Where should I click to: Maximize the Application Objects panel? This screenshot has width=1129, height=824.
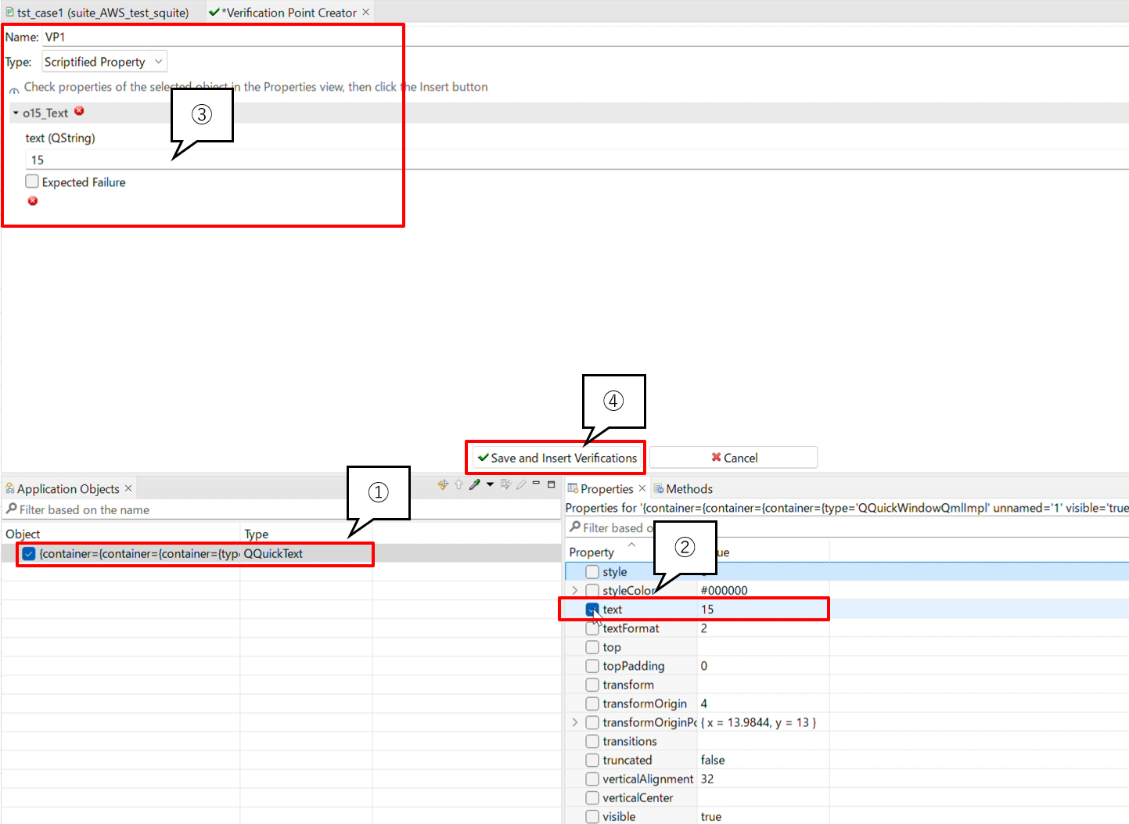[x=551, y=484]
